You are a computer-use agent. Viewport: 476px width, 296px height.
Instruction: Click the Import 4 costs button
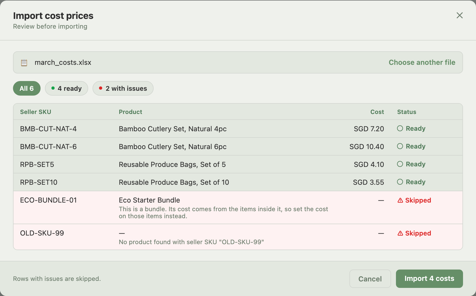tap(429, 279)
